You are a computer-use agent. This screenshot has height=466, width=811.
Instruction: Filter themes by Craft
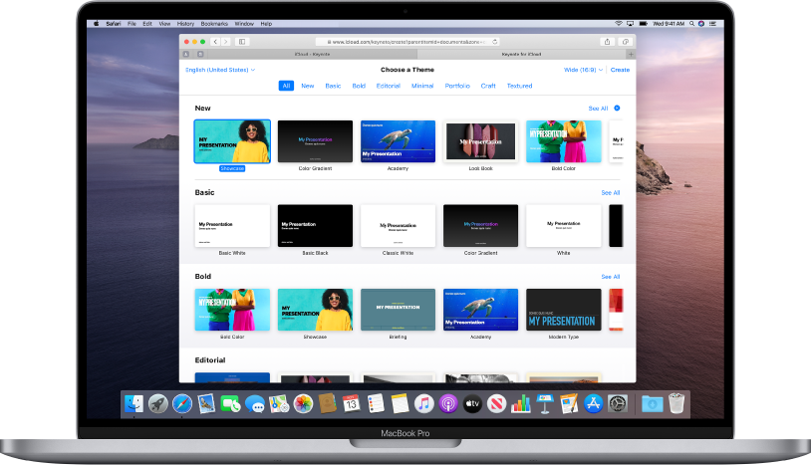click(x=488, y=86)
